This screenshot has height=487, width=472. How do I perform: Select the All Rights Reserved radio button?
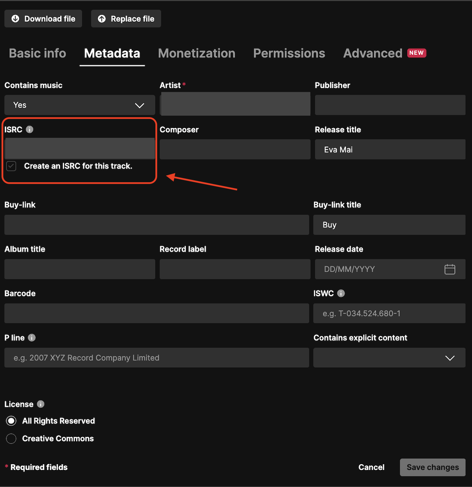11,420
